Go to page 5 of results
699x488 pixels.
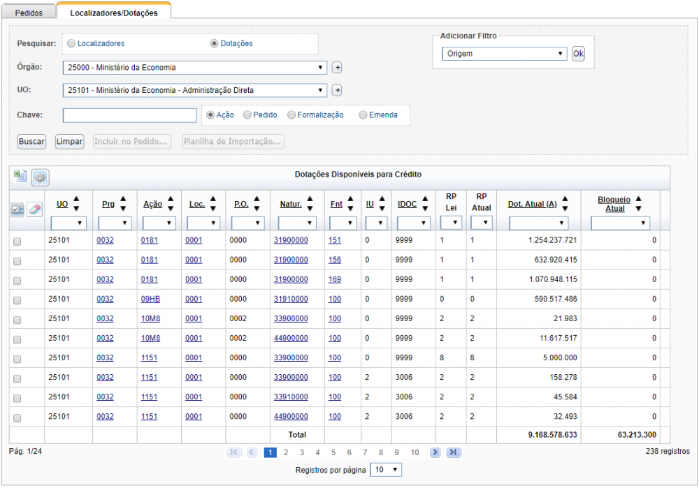[x=333, y=452]
